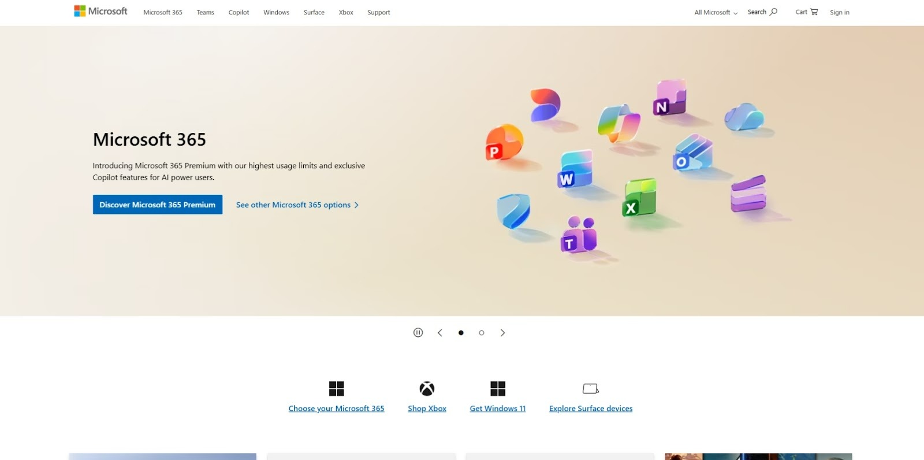This screenshot has width=924, height=460.
Task: Go to the Copilot nav item
Action: (x=239, y=12)
